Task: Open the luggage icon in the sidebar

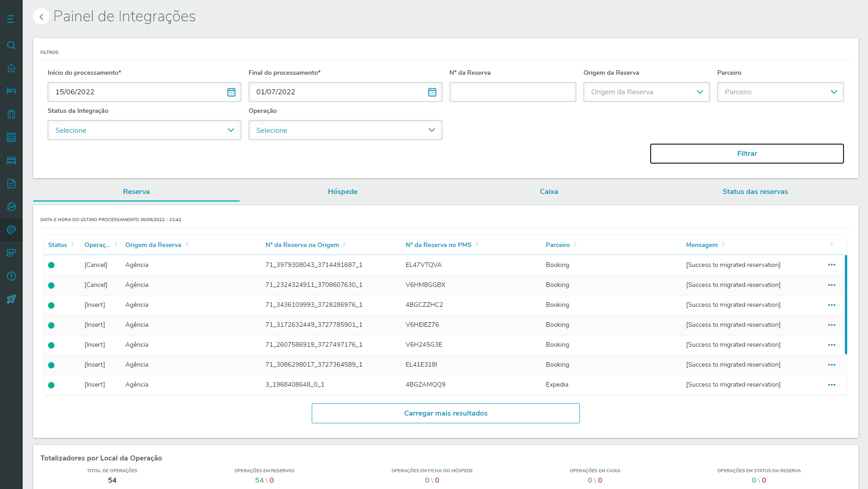Action: 11,114
